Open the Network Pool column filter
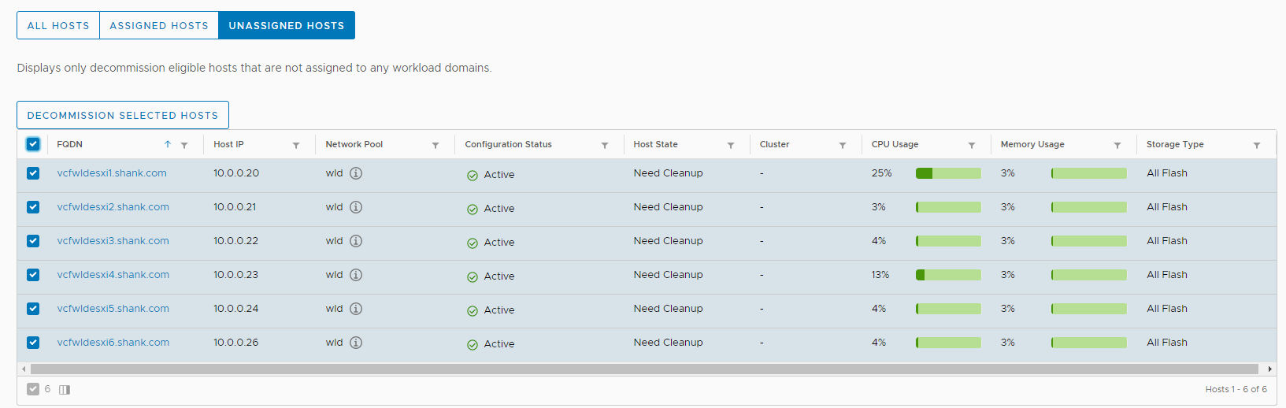1286x408 pixels. (x=435, y=146)
